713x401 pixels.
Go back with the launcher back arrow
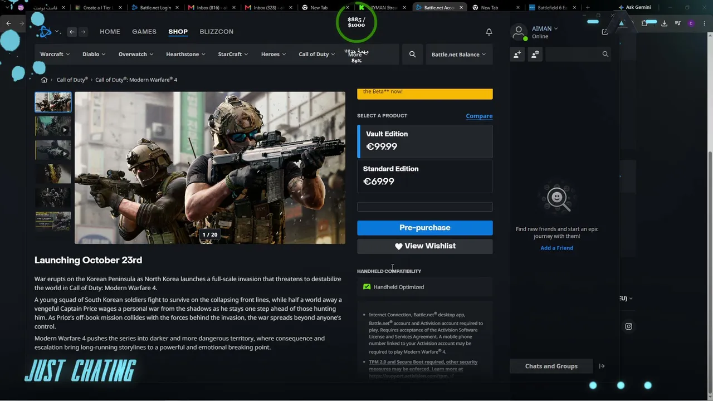click(x=72, y=32)
